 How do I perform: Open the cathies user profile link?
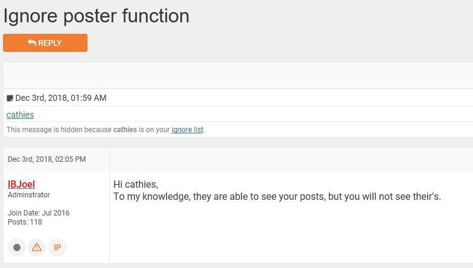20,115
